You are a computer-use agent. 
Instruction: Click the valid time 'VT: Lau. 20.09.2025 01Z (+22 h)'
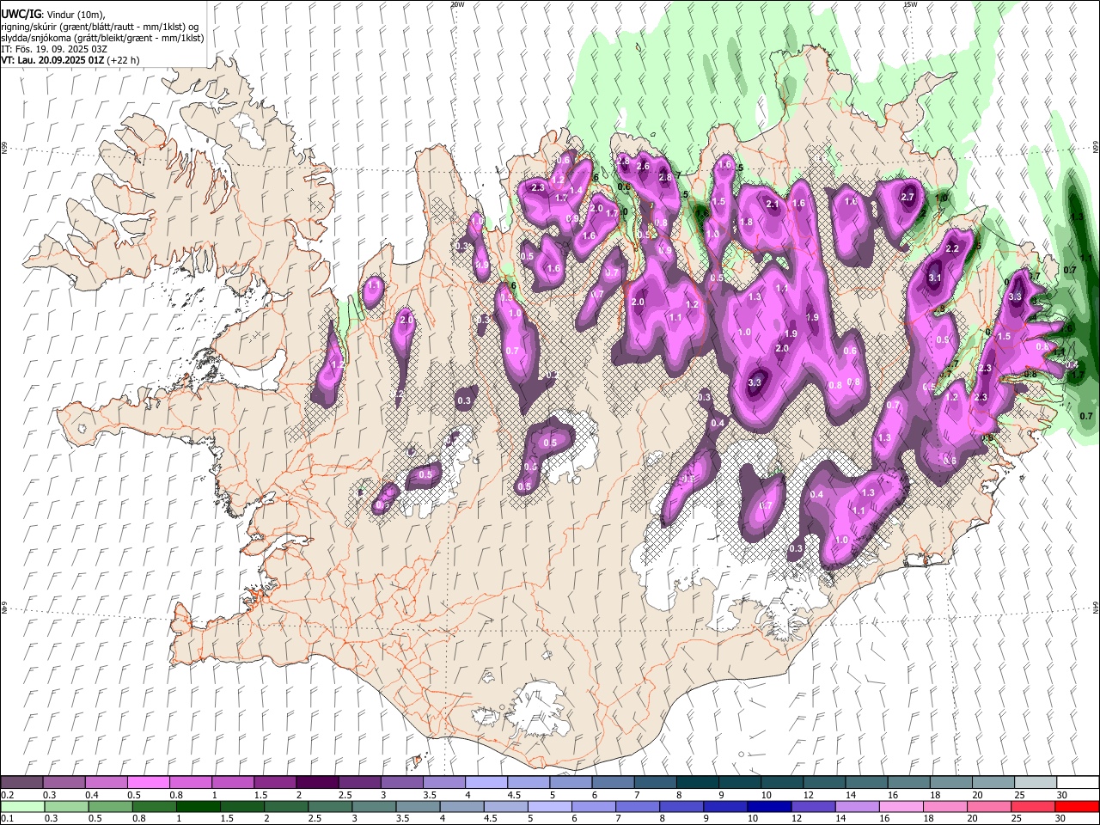[x=70, y=60]
